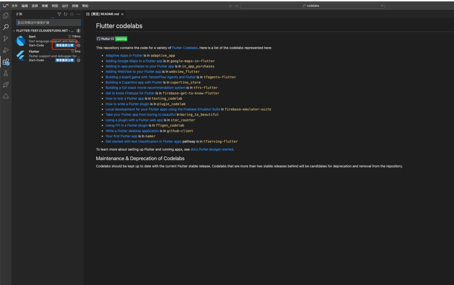Focus the extension marketplace search field
The image size is (454, 285).
(x=48, y=23)
